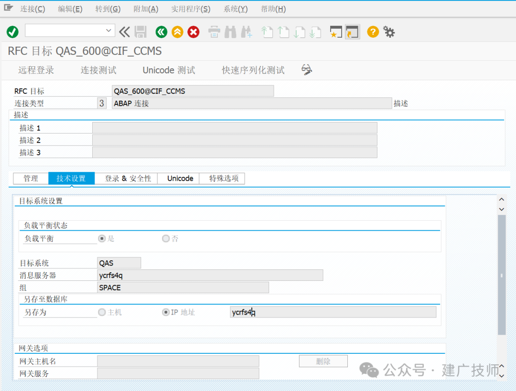
Task: Click the Generate Shortcut icon
Action: [x=352, y=32]
